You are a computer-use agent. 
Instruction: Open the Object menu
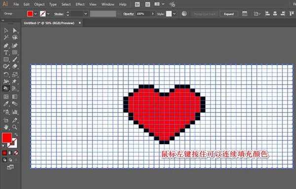tap(39, 4)
